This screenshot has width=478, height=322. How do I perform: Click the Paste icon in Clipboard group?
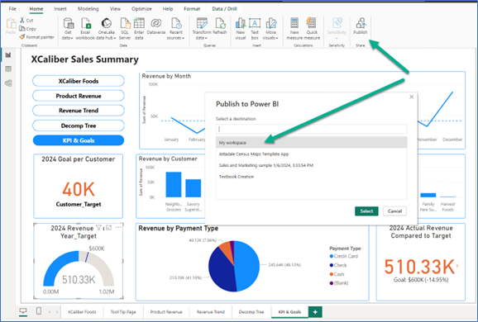click(x=11, y=26)
